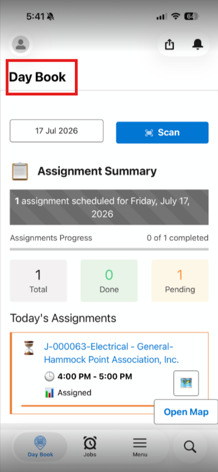Tap the clipboard Assignment Summary icon
The image size is (218, 472).
tap(20, 171)
